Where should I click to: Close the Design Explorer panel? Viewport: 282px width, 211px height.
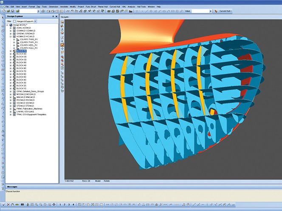[57, 16]
